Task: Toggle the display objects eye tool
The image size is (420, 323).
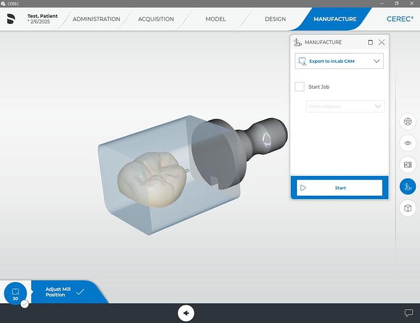Action: coord(408,143)
